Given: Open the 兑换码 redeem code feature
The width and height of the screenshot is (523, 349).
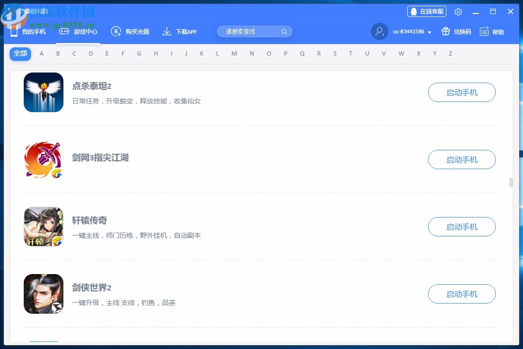Looking at the screenshot, I should [455, 31].
